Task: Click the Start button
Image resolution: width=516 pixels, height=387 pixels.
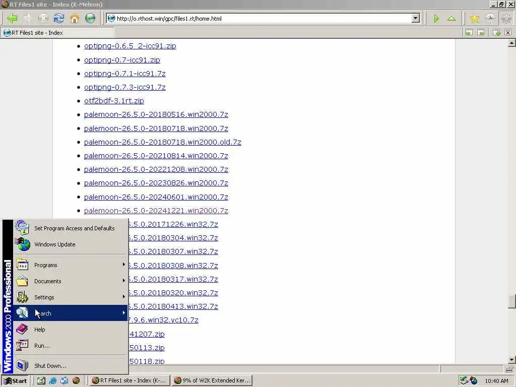Action: (15, 381)
